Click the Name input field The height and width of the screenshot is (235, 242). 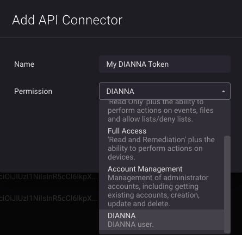[165, 64]
